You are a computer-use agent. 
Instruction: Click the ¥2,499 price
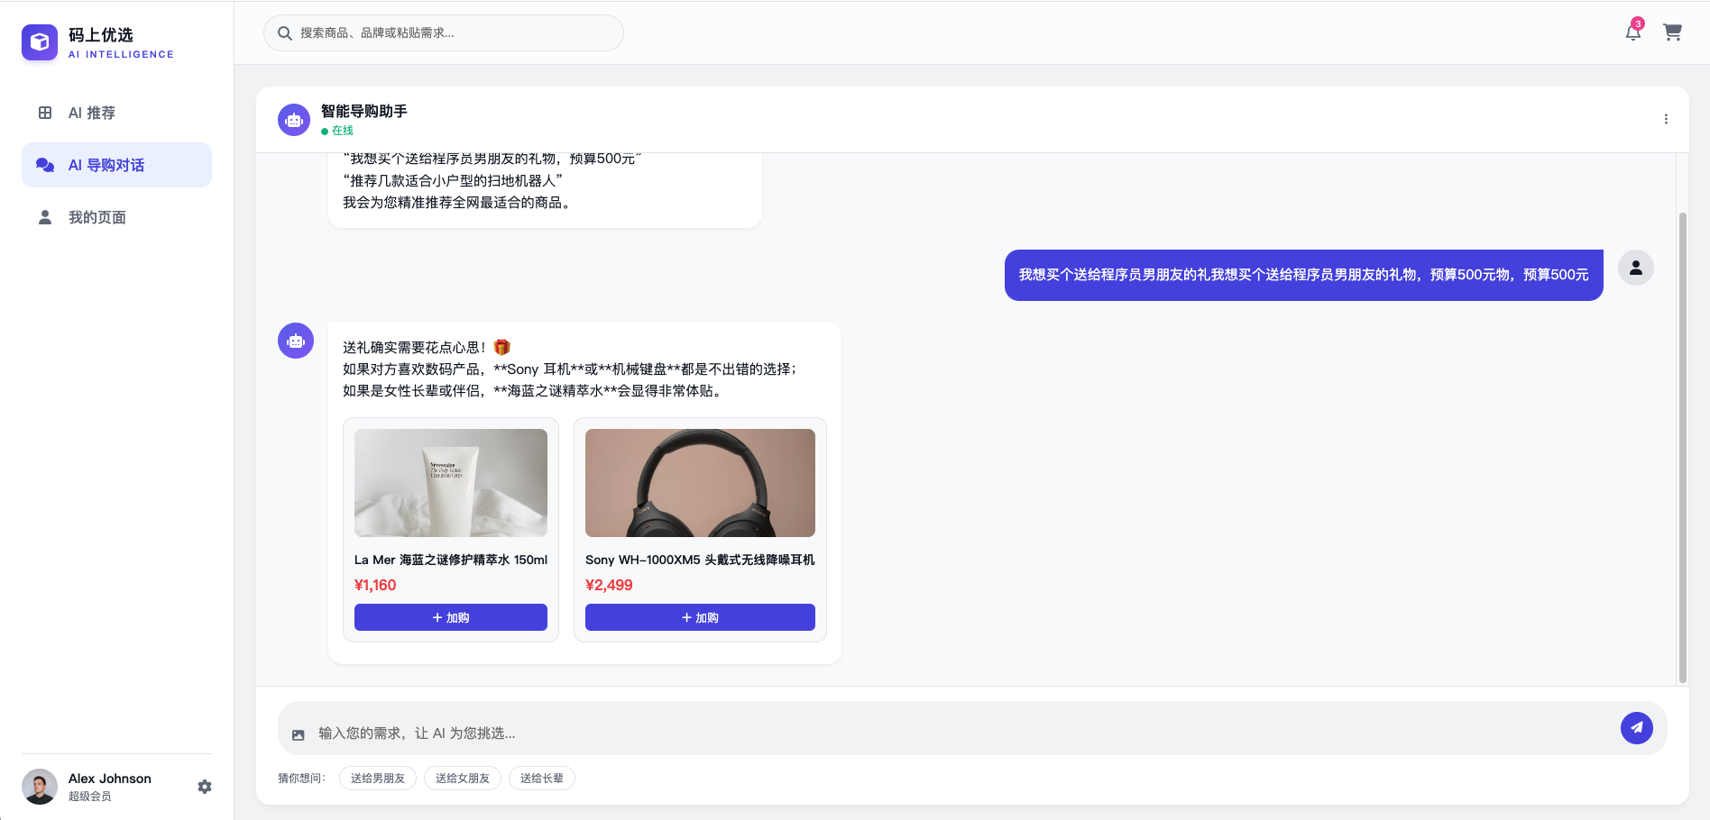609,585
